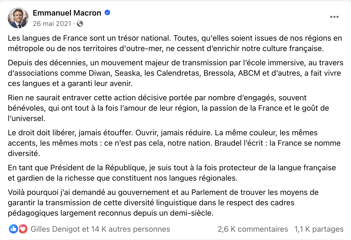Open the 2,6 K commentaires list

(253, 229)
